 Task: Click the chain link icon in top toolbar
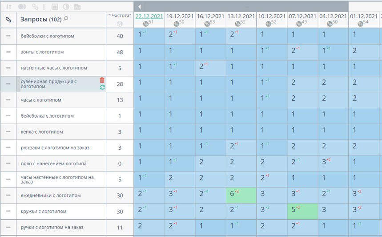[35, 7]
